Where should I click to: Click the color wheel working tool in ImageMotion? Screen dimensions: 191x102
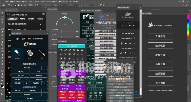(x=126, y=25)
